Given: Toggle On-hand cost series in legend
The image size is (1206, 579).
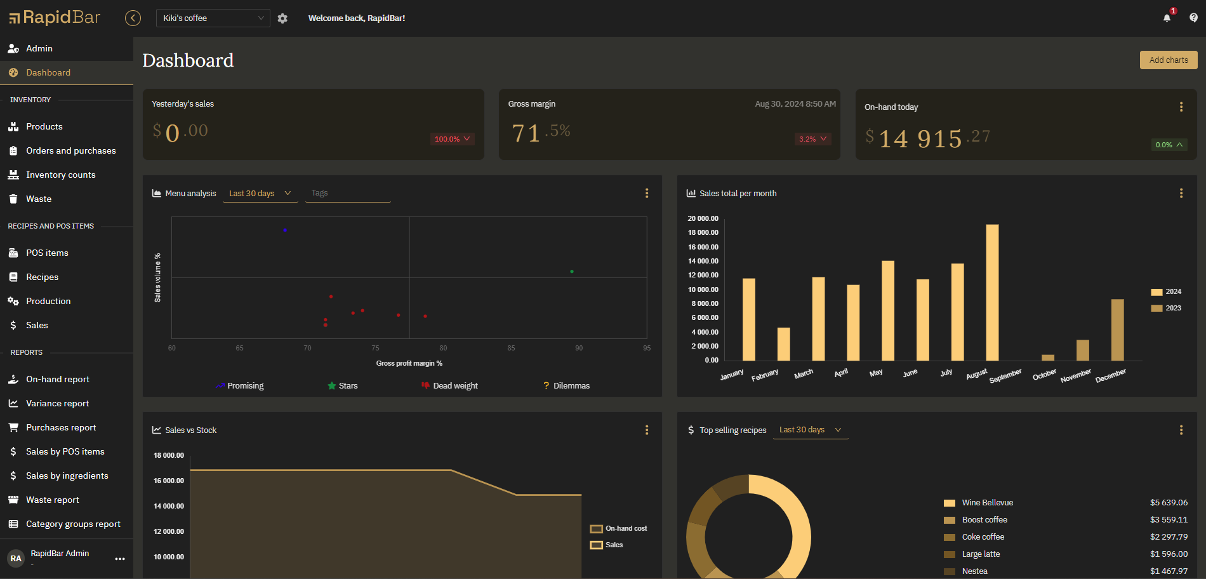Looking at the screenshot, I should click(618, 529).
